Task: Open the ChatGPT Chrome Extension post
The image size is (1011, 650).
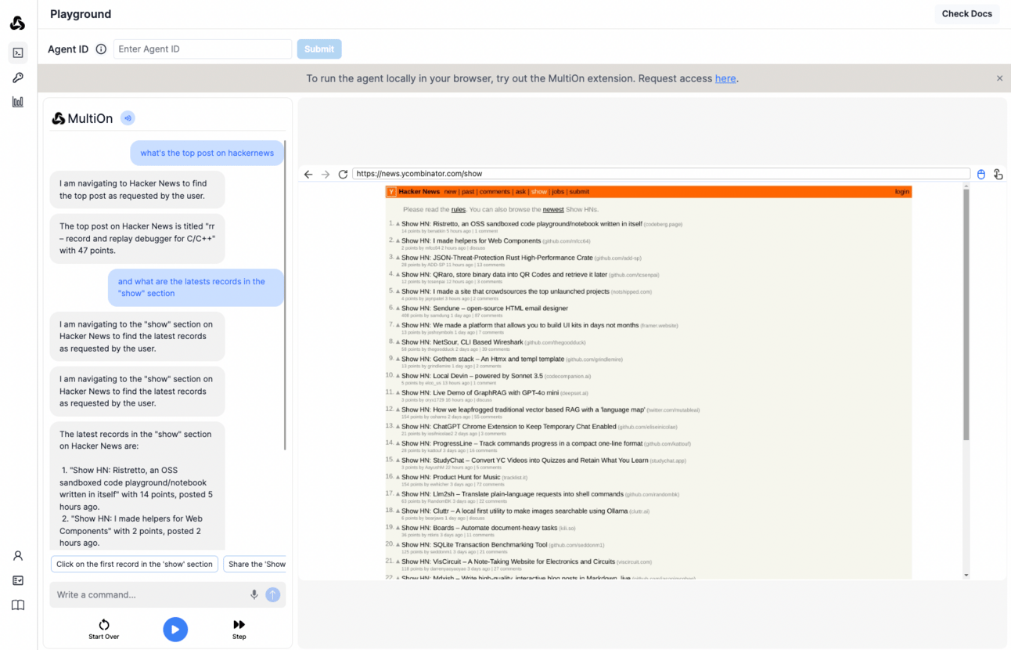Action: pos(509,427)
